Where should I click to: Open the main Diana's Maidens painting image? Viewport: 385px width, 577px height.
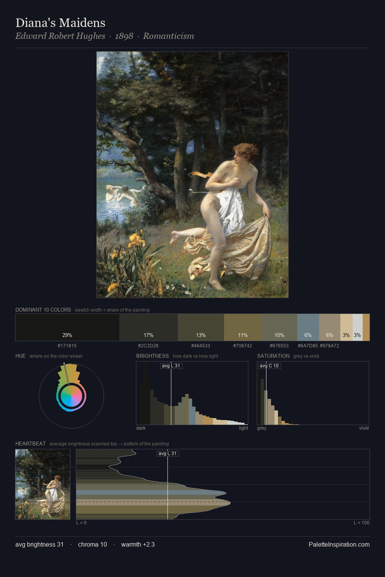point(192,175)
